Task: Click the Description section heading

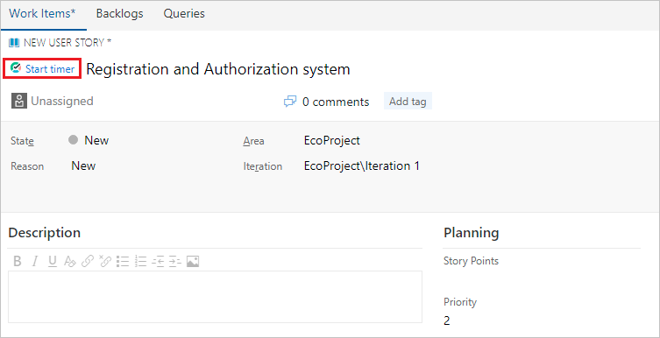Action: (x=44, y=232)
